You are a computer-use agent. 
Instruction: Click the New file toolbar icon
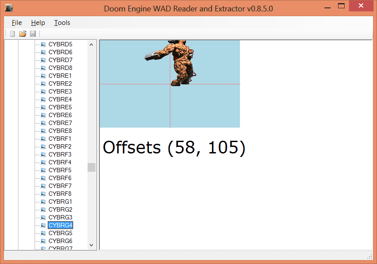pyautogui.click(x=13, y=34)
